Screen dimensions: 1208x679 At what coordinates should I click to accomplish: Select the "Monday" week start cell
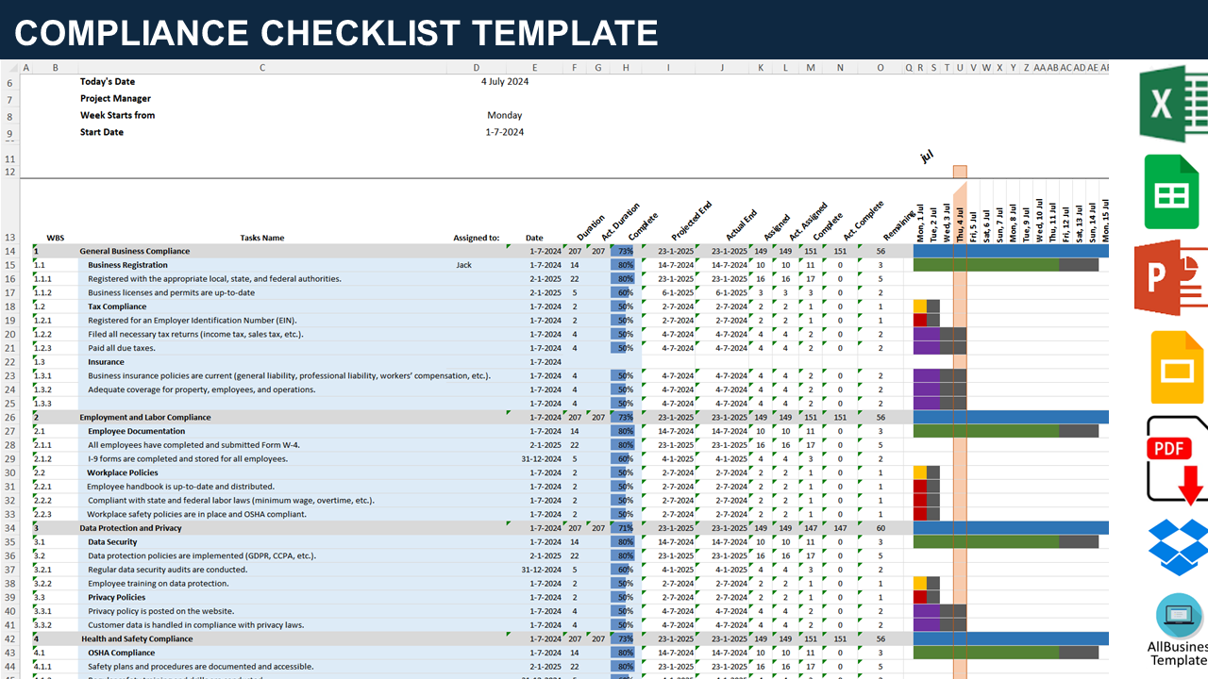point(504,116)
